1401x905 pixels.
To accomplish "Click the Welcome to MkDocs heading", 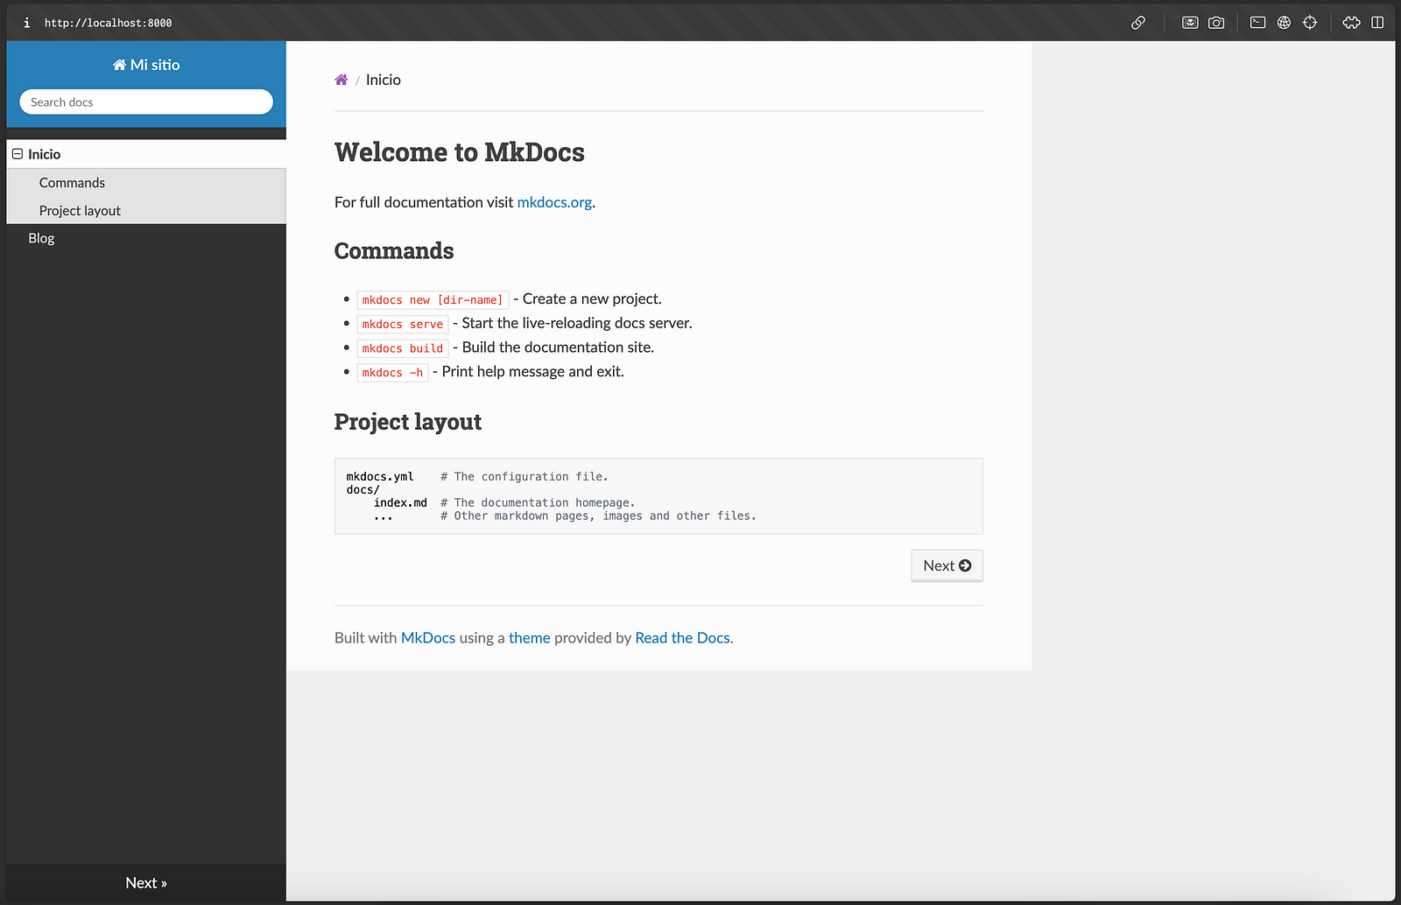I will click(460, 152).
